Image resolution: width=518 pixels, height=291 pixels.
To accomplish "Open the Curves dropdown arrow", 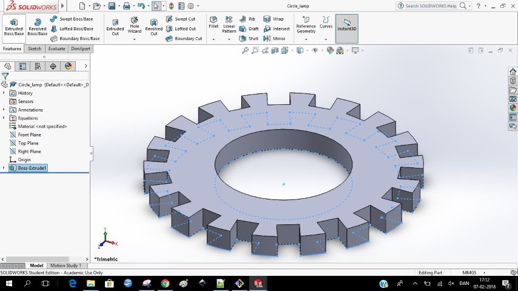I will tap(326, 39).
